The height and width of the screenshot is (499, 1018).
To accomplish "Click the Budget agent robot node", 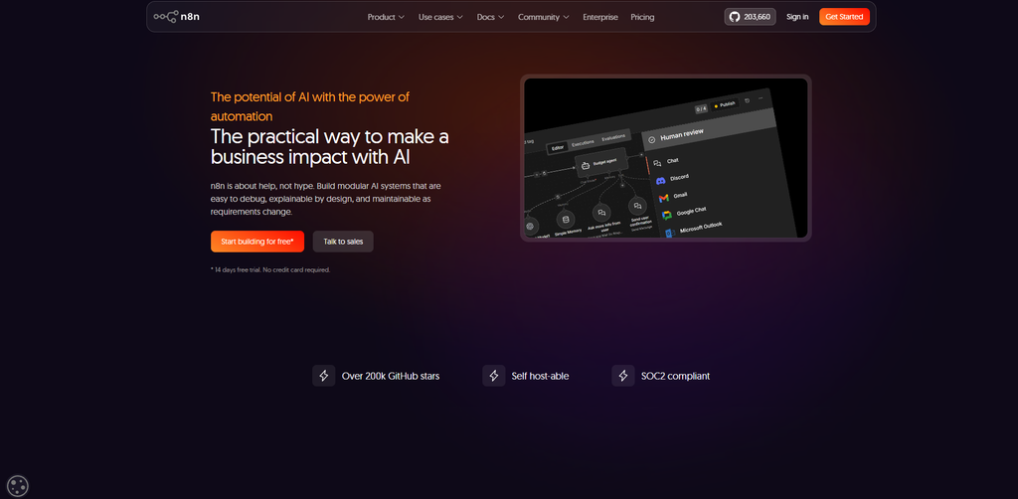I will coord(600,164).
